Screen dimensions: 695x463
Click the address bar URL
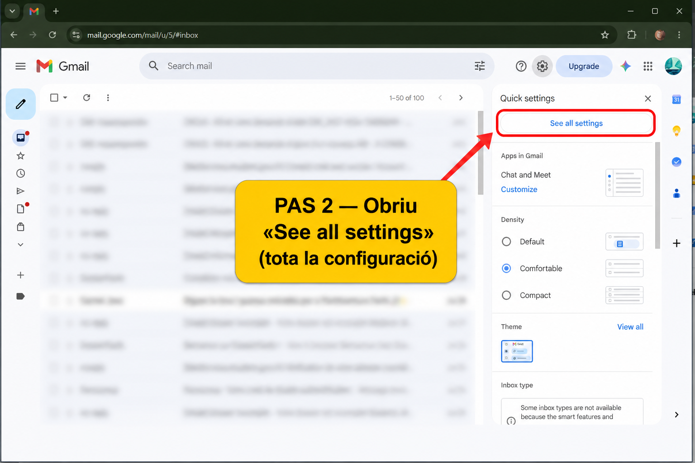(x=143, y=35)
